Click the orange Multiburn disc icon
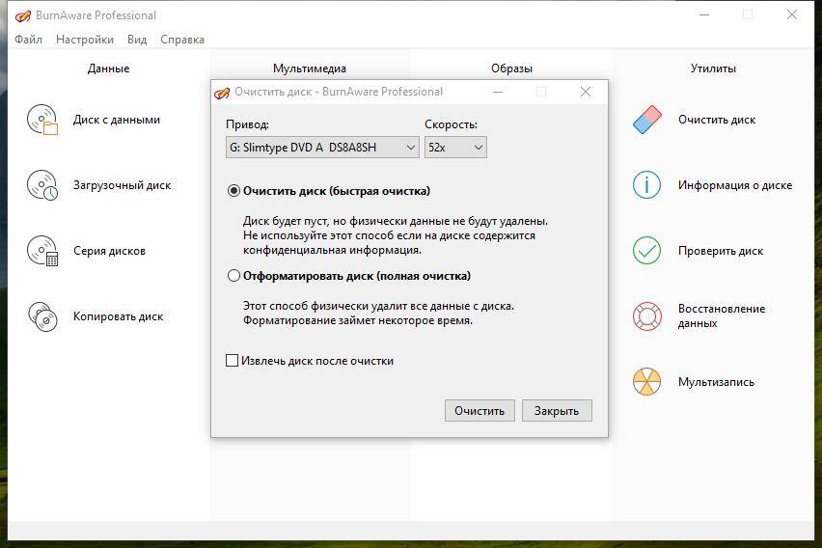The height and width of the screenshot is (548, 822). 647,382
